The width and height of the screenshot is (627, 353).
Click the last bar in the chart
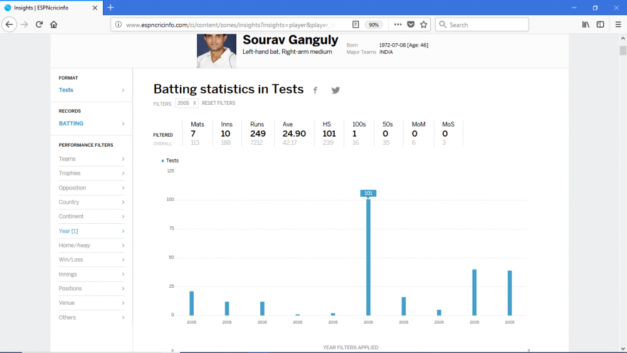click(x=509, y=293)
